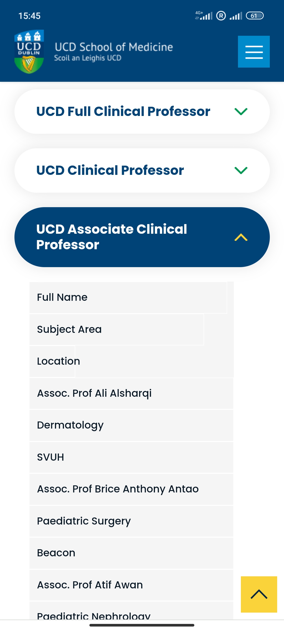Expand the UCD Full Clinical Professor chevron
284x631 pixels.
(x=241, y=111)
